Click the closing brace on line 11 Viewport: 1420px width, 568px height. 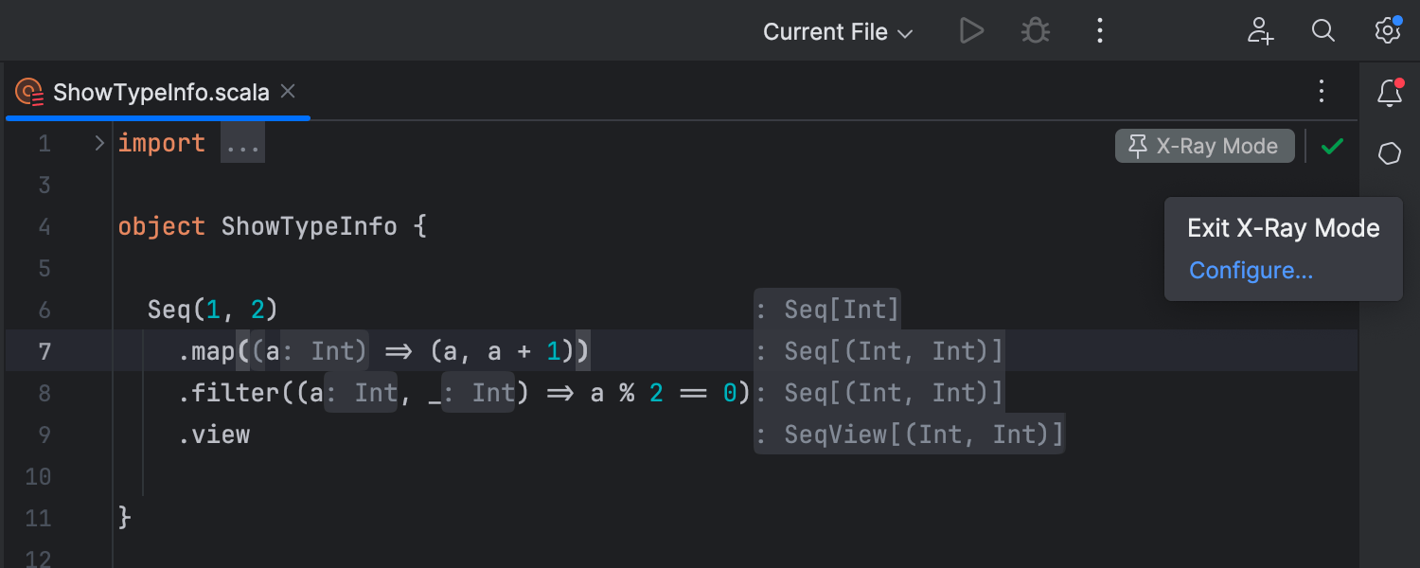point(124,518)
